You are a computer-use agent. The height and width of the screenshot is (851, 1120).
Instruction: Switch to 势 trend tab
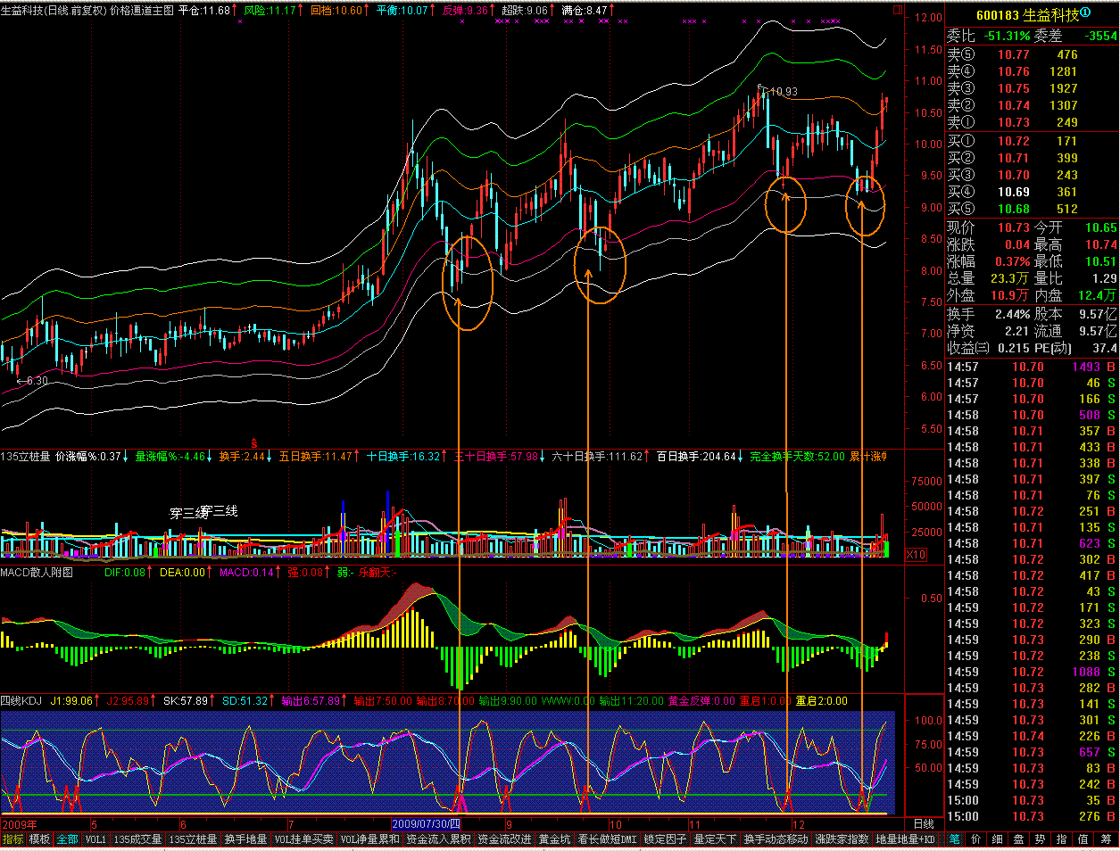click(1040, 839)
